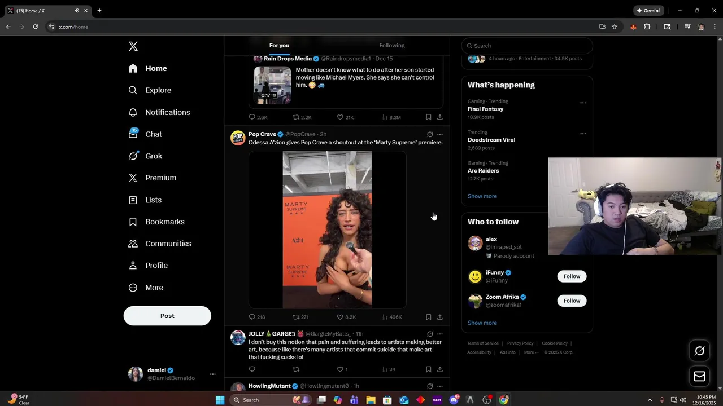Open the Windows Start menu
The height and width of the screenshot is (406, 723).
[220, 400]
